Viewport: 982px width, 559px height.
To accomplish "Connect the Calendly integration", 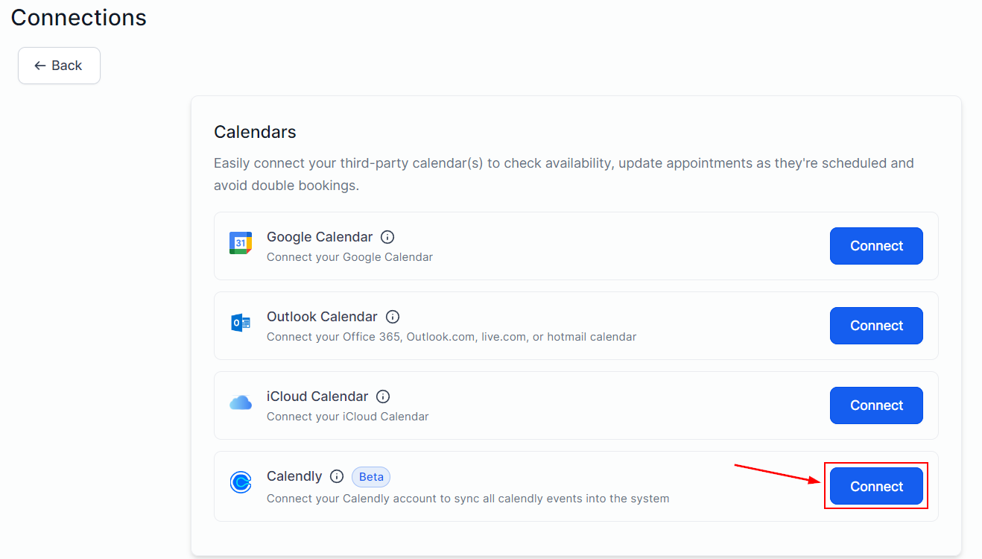I will 876,486.
